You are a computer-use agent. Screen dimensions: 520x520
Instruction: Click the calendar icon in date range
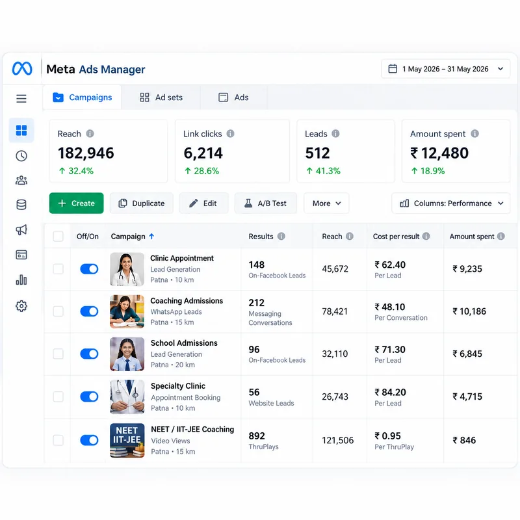[393, 69]
